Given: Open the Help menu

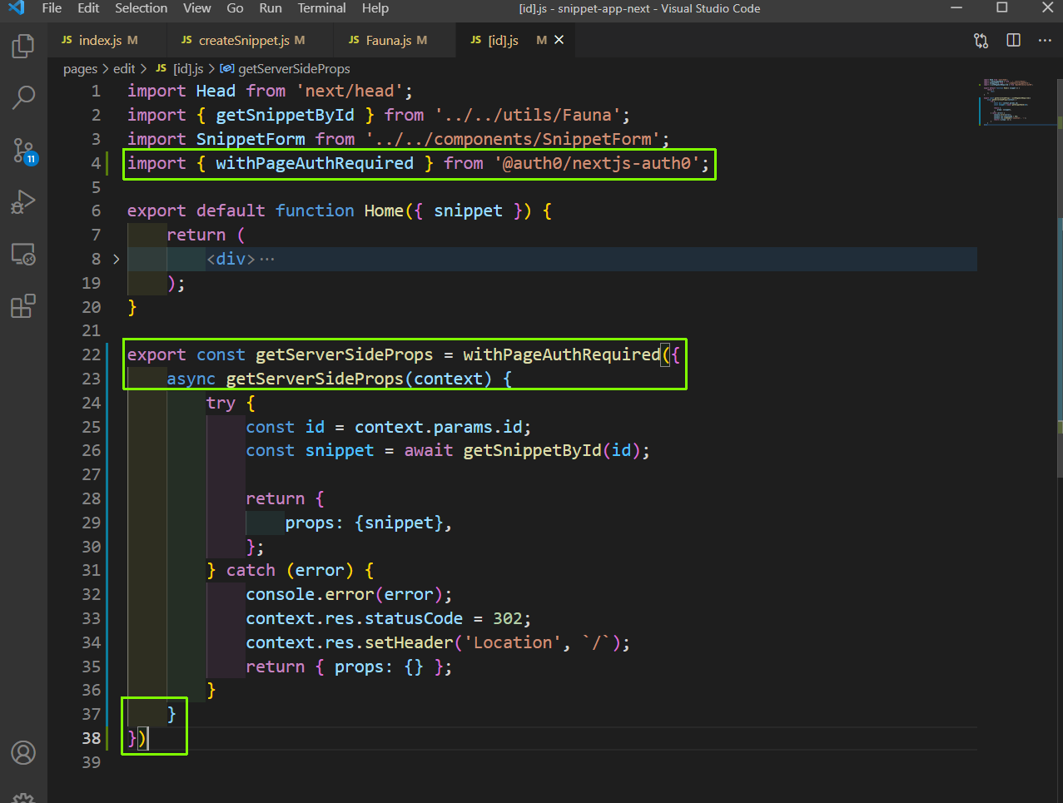Looking at the screenshot, I should (x=375, y=8).
